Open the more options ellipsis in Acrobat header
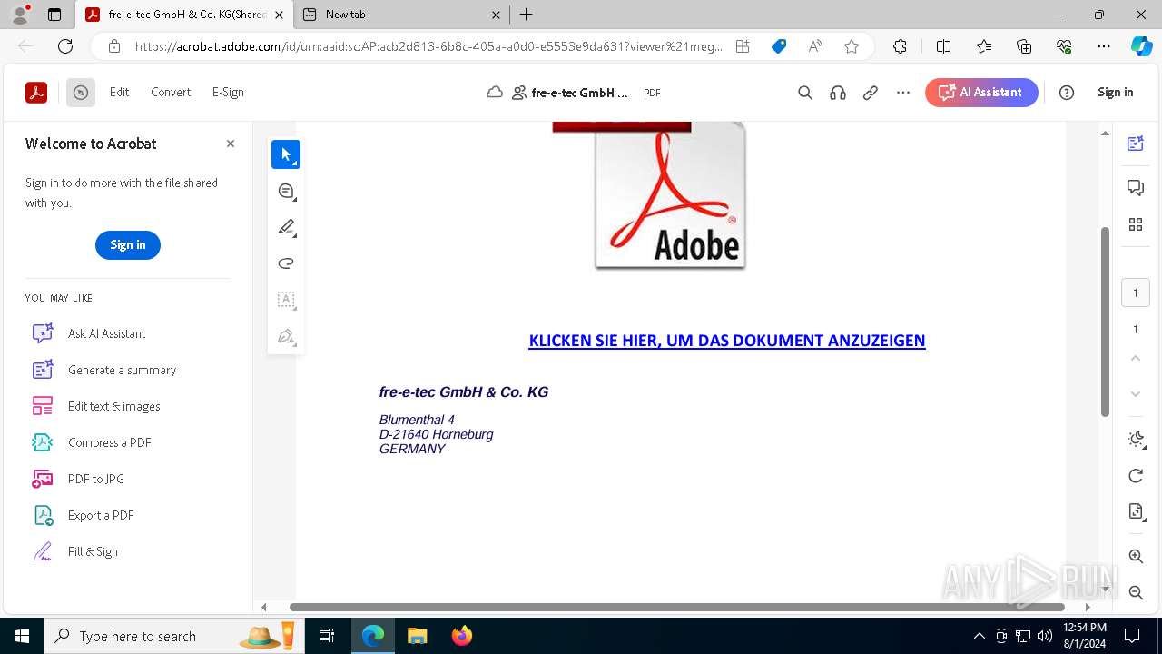 coord(903,92)
